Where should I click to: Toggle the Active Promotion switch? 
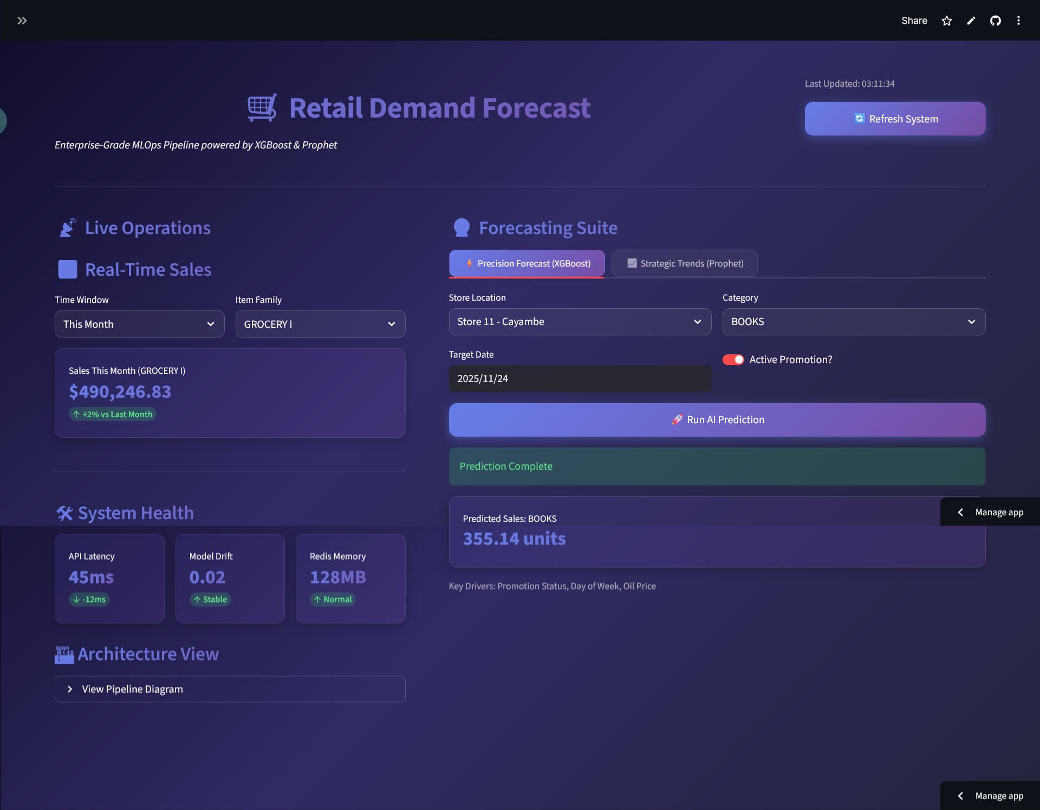(x=733, y=359)
